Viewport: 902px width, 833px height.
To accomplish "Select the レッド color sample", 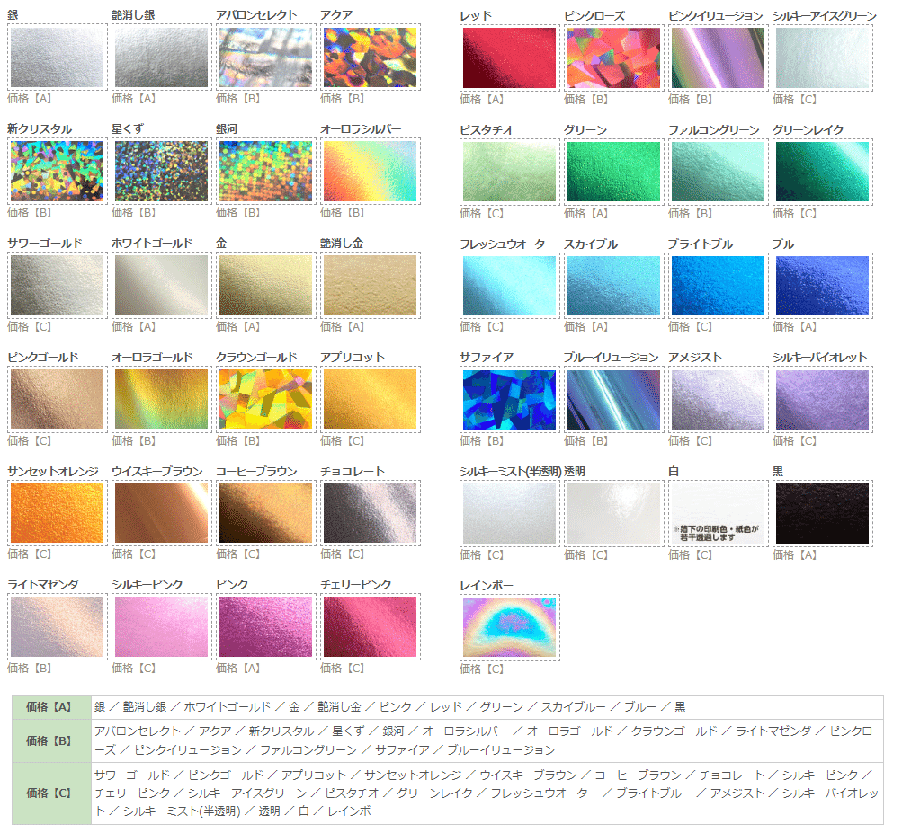I will click(x=509, y=58).
